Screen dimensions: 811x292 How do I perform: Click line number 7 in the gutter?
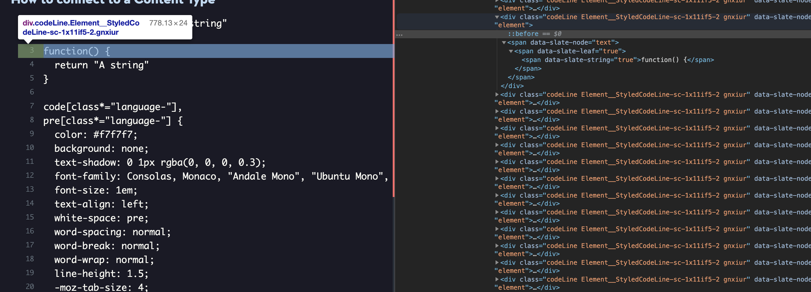pyautogui.click(x=32, y=106)
